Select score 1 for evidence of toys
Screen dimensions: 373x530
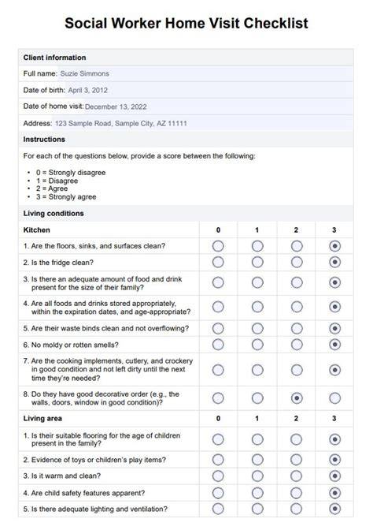[x=257, y=460]
